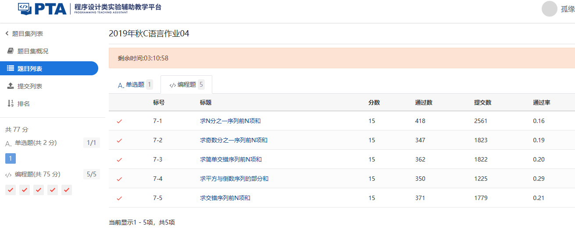Select the first 编程题 checkmark box in sidebar
This screenshot has height=246, width=575.
[x=11, y=190]
